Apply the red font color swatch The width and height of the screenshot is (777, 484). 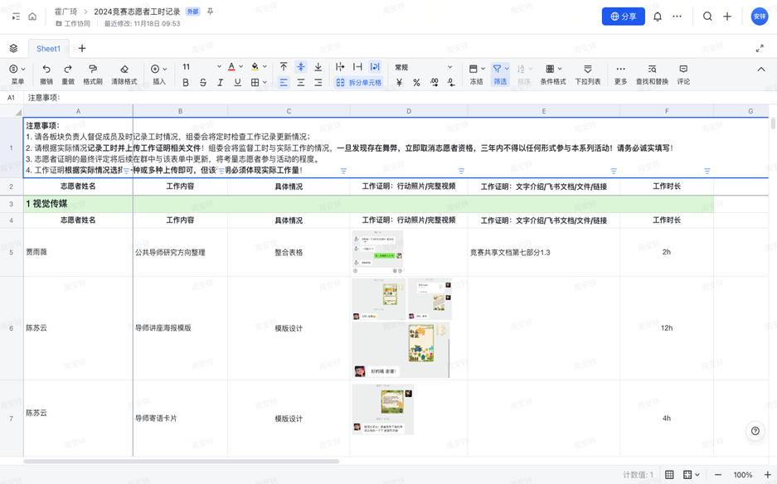[231, 67]
